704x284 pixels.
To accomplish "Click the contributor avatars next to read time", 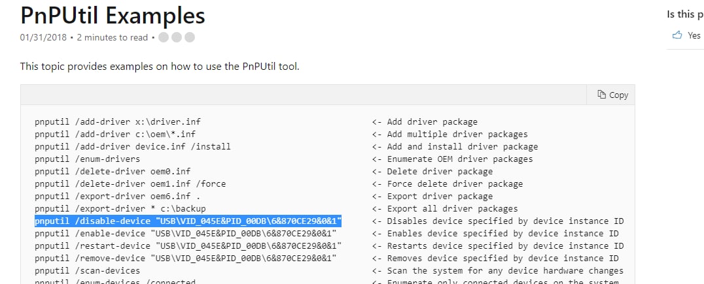I will click(177, 37).
